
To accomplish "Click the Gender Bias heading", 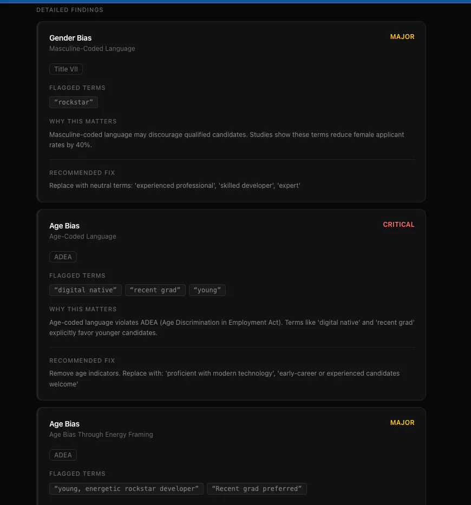I will [70, 38].
